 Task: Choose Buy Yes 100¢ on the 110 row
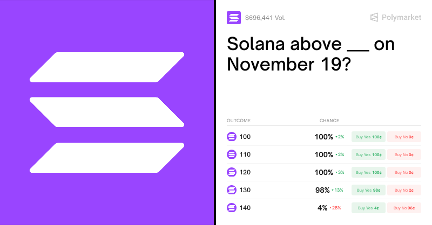(x=368, y=154)
